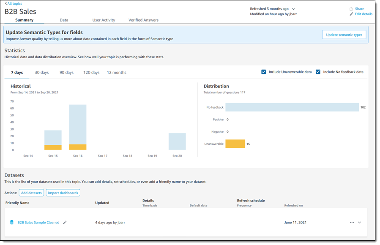Click the Sep 16 bar in Historical chart
Viewport: 380px width, 245px height.
(x=78, y=127)
